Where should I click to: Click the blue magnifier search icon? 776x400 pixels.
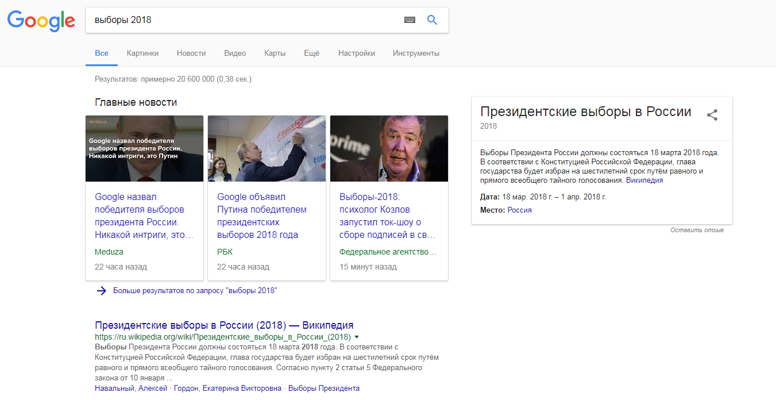point(433,20)
